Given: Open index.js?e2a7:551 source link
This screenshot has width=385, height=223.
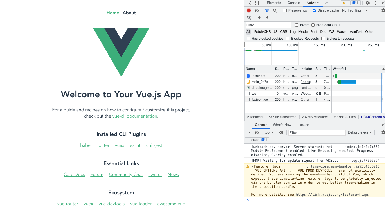Looking at the screenshot, I should 362,147.
